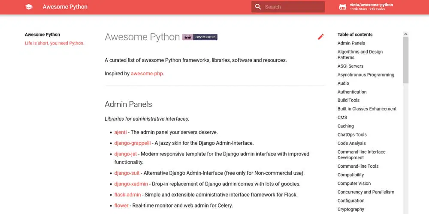Jump to ASGI Servers in contents

(350, 66)
